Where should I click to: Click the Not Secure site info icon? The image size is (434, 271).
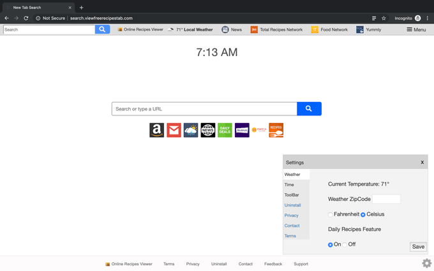[x=38, y=18]
